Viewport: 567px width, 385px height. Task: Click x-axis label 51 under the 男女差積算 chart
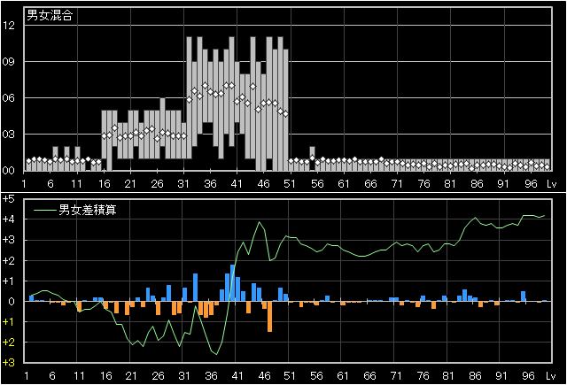point(290,376)
